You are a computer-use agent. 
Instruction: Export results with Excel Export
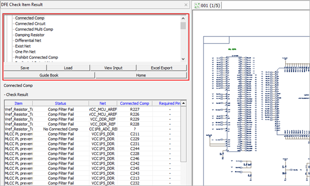point(161,68)
